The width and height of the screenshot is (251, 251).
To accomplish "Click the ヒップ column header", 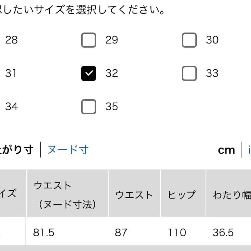I will point(181,195).
